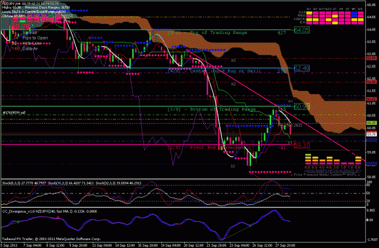379x248 pixels.
Task: Click the '21 Sep 20:00' time axis label
Action: pyautogui.click(x=218, y=246)
